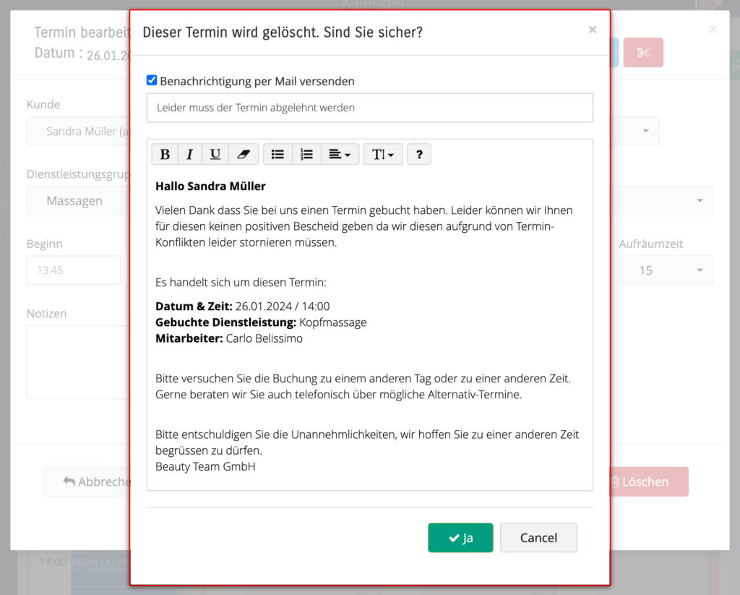Screen dimensions: 740x595
Task: Open the paragraph alignment dropdown
Action: (340, 154)
